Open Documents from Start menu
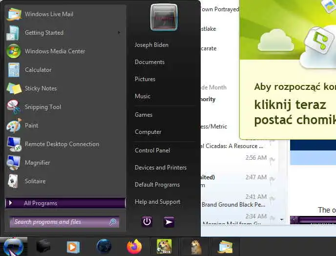Screen dimensions: 336x256 pos(149,62)
